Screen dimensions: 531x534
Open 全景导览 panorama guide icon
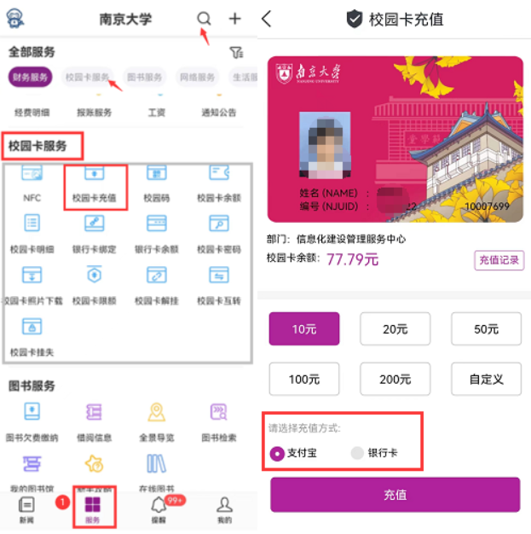click(157, 412)
